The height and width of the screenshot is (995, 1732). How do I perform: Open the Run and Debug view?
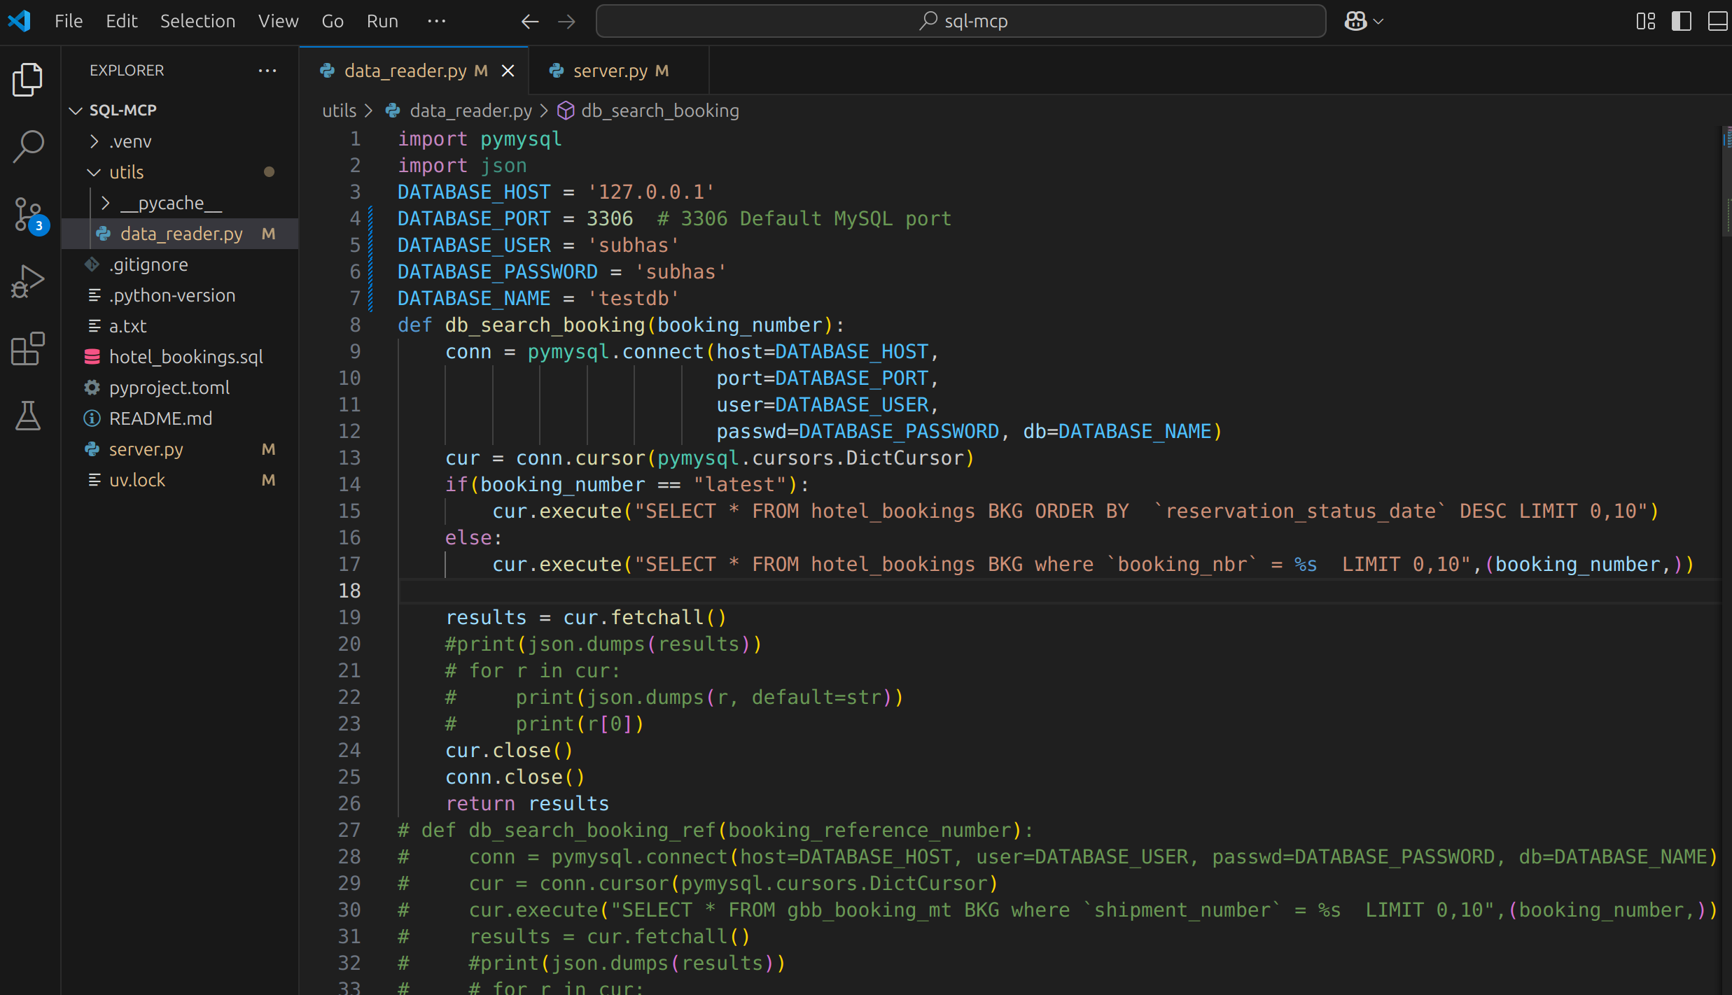28,281
